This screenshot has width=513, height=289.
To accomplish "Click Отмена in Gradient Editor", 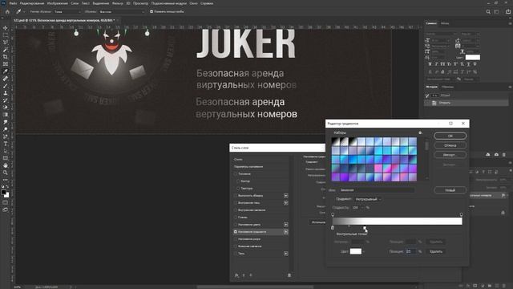I will 450,145.
